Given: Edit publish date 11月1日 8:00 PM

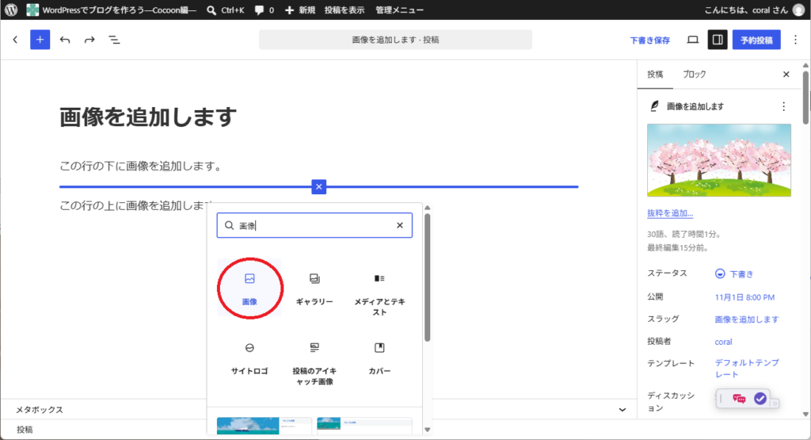Looking at the screenshot, I should tap(744, 297).
